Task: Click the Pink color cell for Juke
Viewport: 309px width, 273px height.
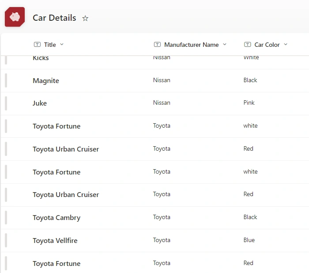Action: [249, 102]
